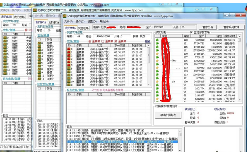
Task: Click the crop list scrollbar up arrow
Action: (149, 45)
